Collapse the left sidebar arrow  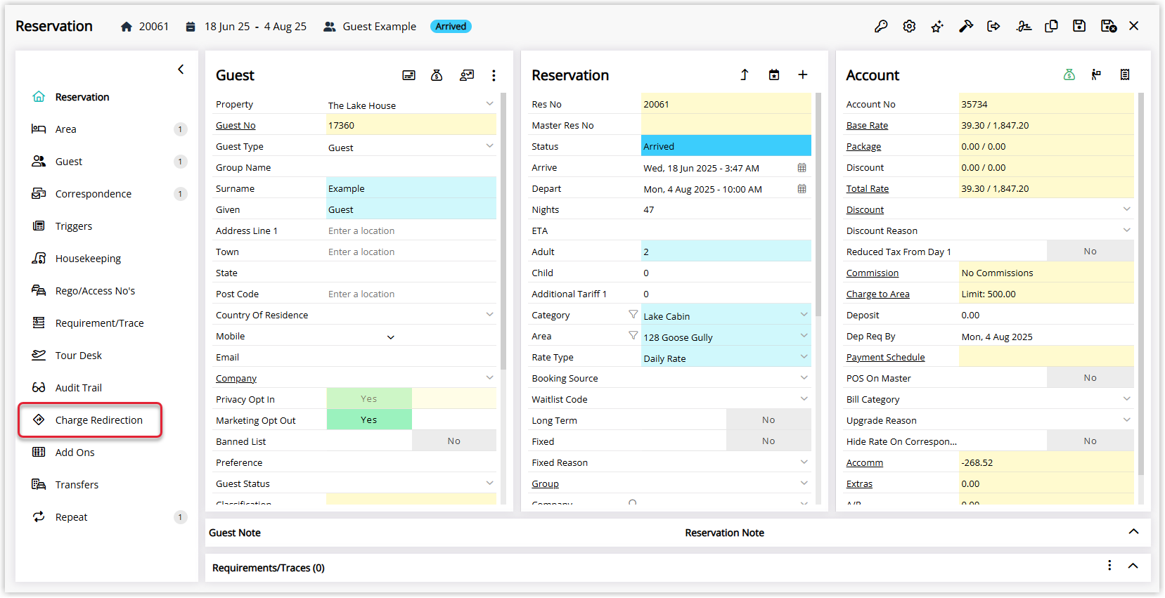point(181,69)
